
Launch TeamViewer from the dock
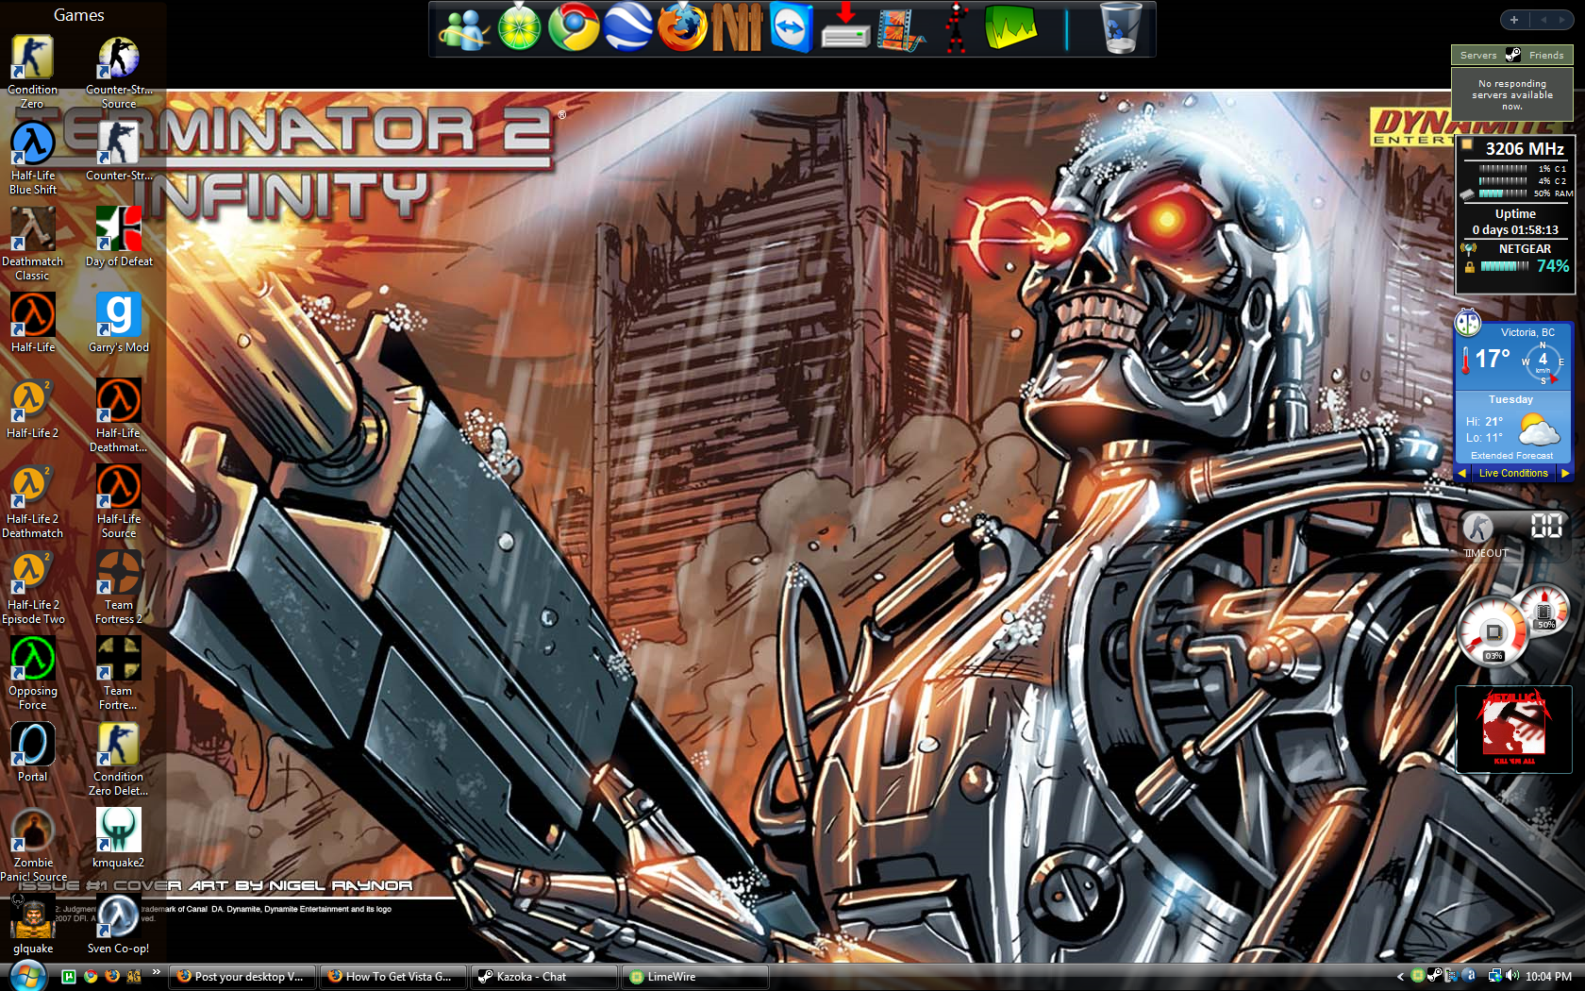(x=792, y=27)
